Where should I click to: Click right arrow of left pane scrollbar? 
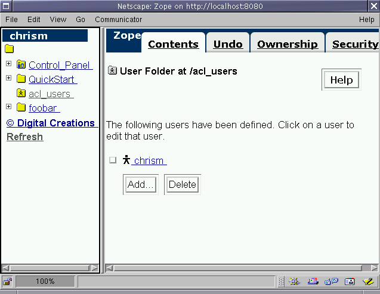(x=95, y=268)
